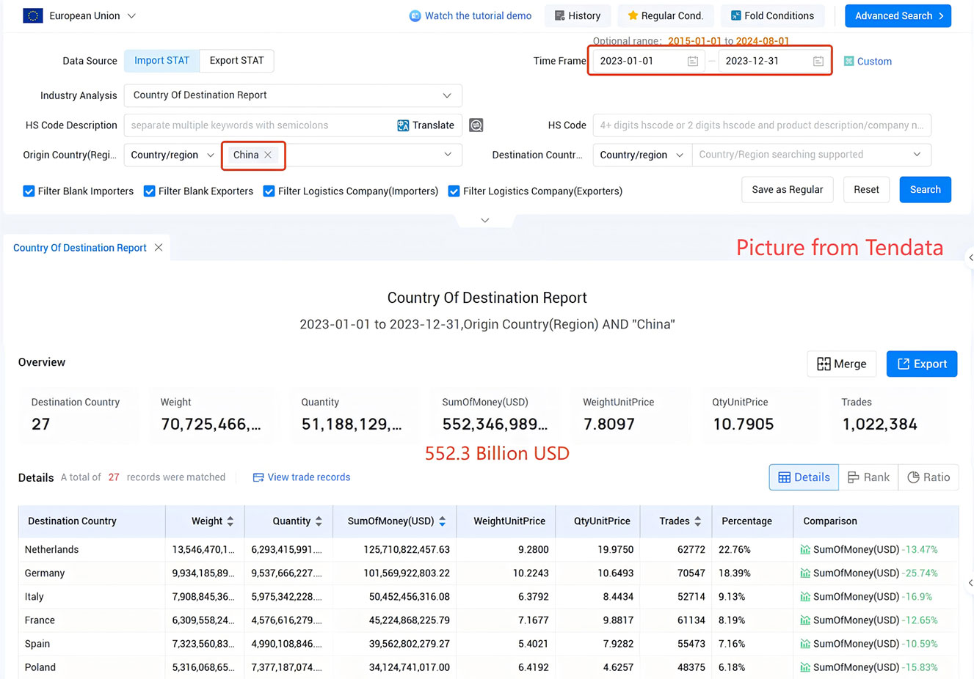The width and height of the screenshot is (974, 679).
Task: Click the Custom time frame option
Action: (x=868, y=62)
